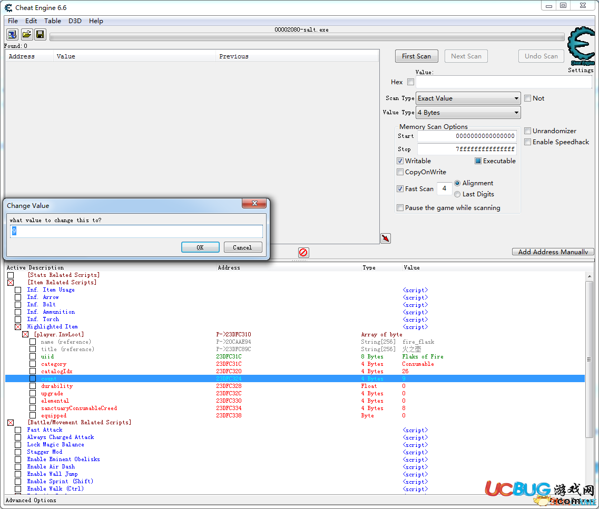Freeze the durability entry checkbox
This screenshot has width=599, height=509.
33,386
